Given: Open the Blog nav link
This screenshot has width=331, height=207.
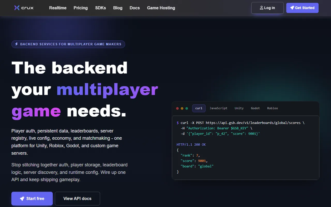Looking at the screenshot, I should [x=118, y=8].
